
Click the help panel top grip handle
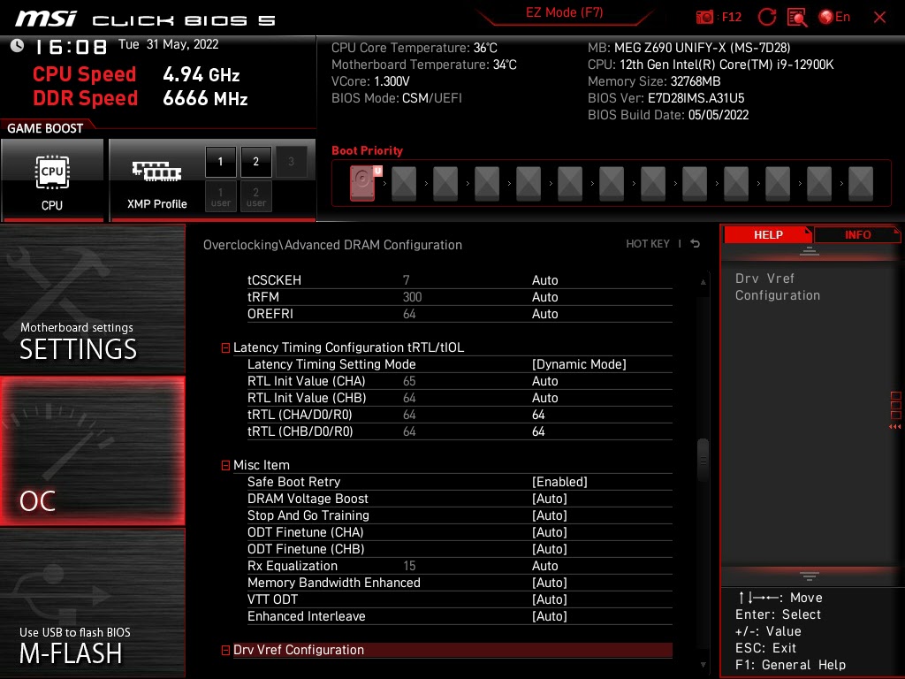pos(810,250)
